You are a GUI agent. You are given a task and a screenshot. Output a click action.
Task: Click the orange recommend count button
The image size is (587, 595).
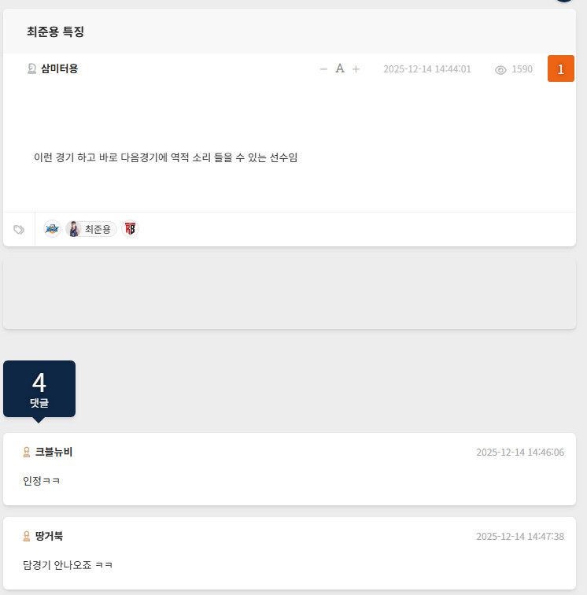pos(560,68)
